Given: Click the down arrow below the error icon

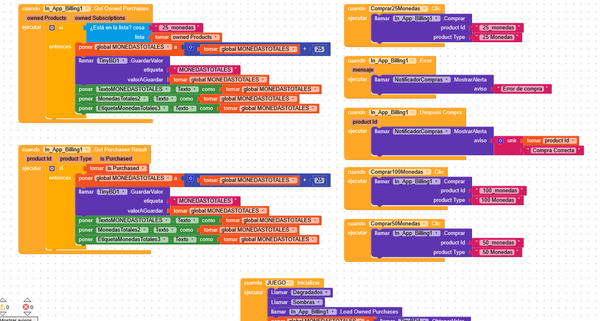Looking at the screenshot, I should pyautogui.click(x=27, y=314).
